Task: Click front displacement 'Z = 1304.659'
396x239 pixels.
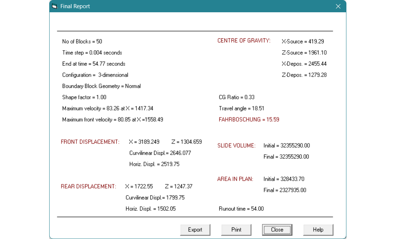Action: [x=187, y=142]
